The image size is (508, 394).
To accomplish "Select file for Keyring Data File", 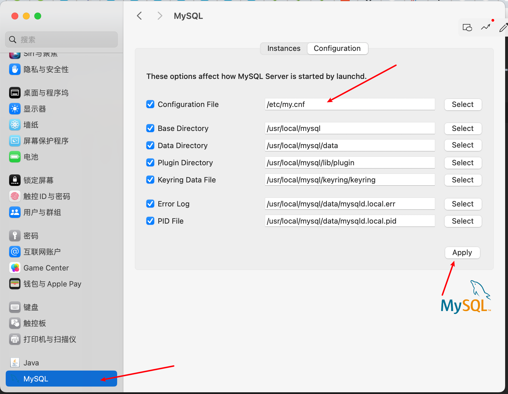I will click(463, 180).
